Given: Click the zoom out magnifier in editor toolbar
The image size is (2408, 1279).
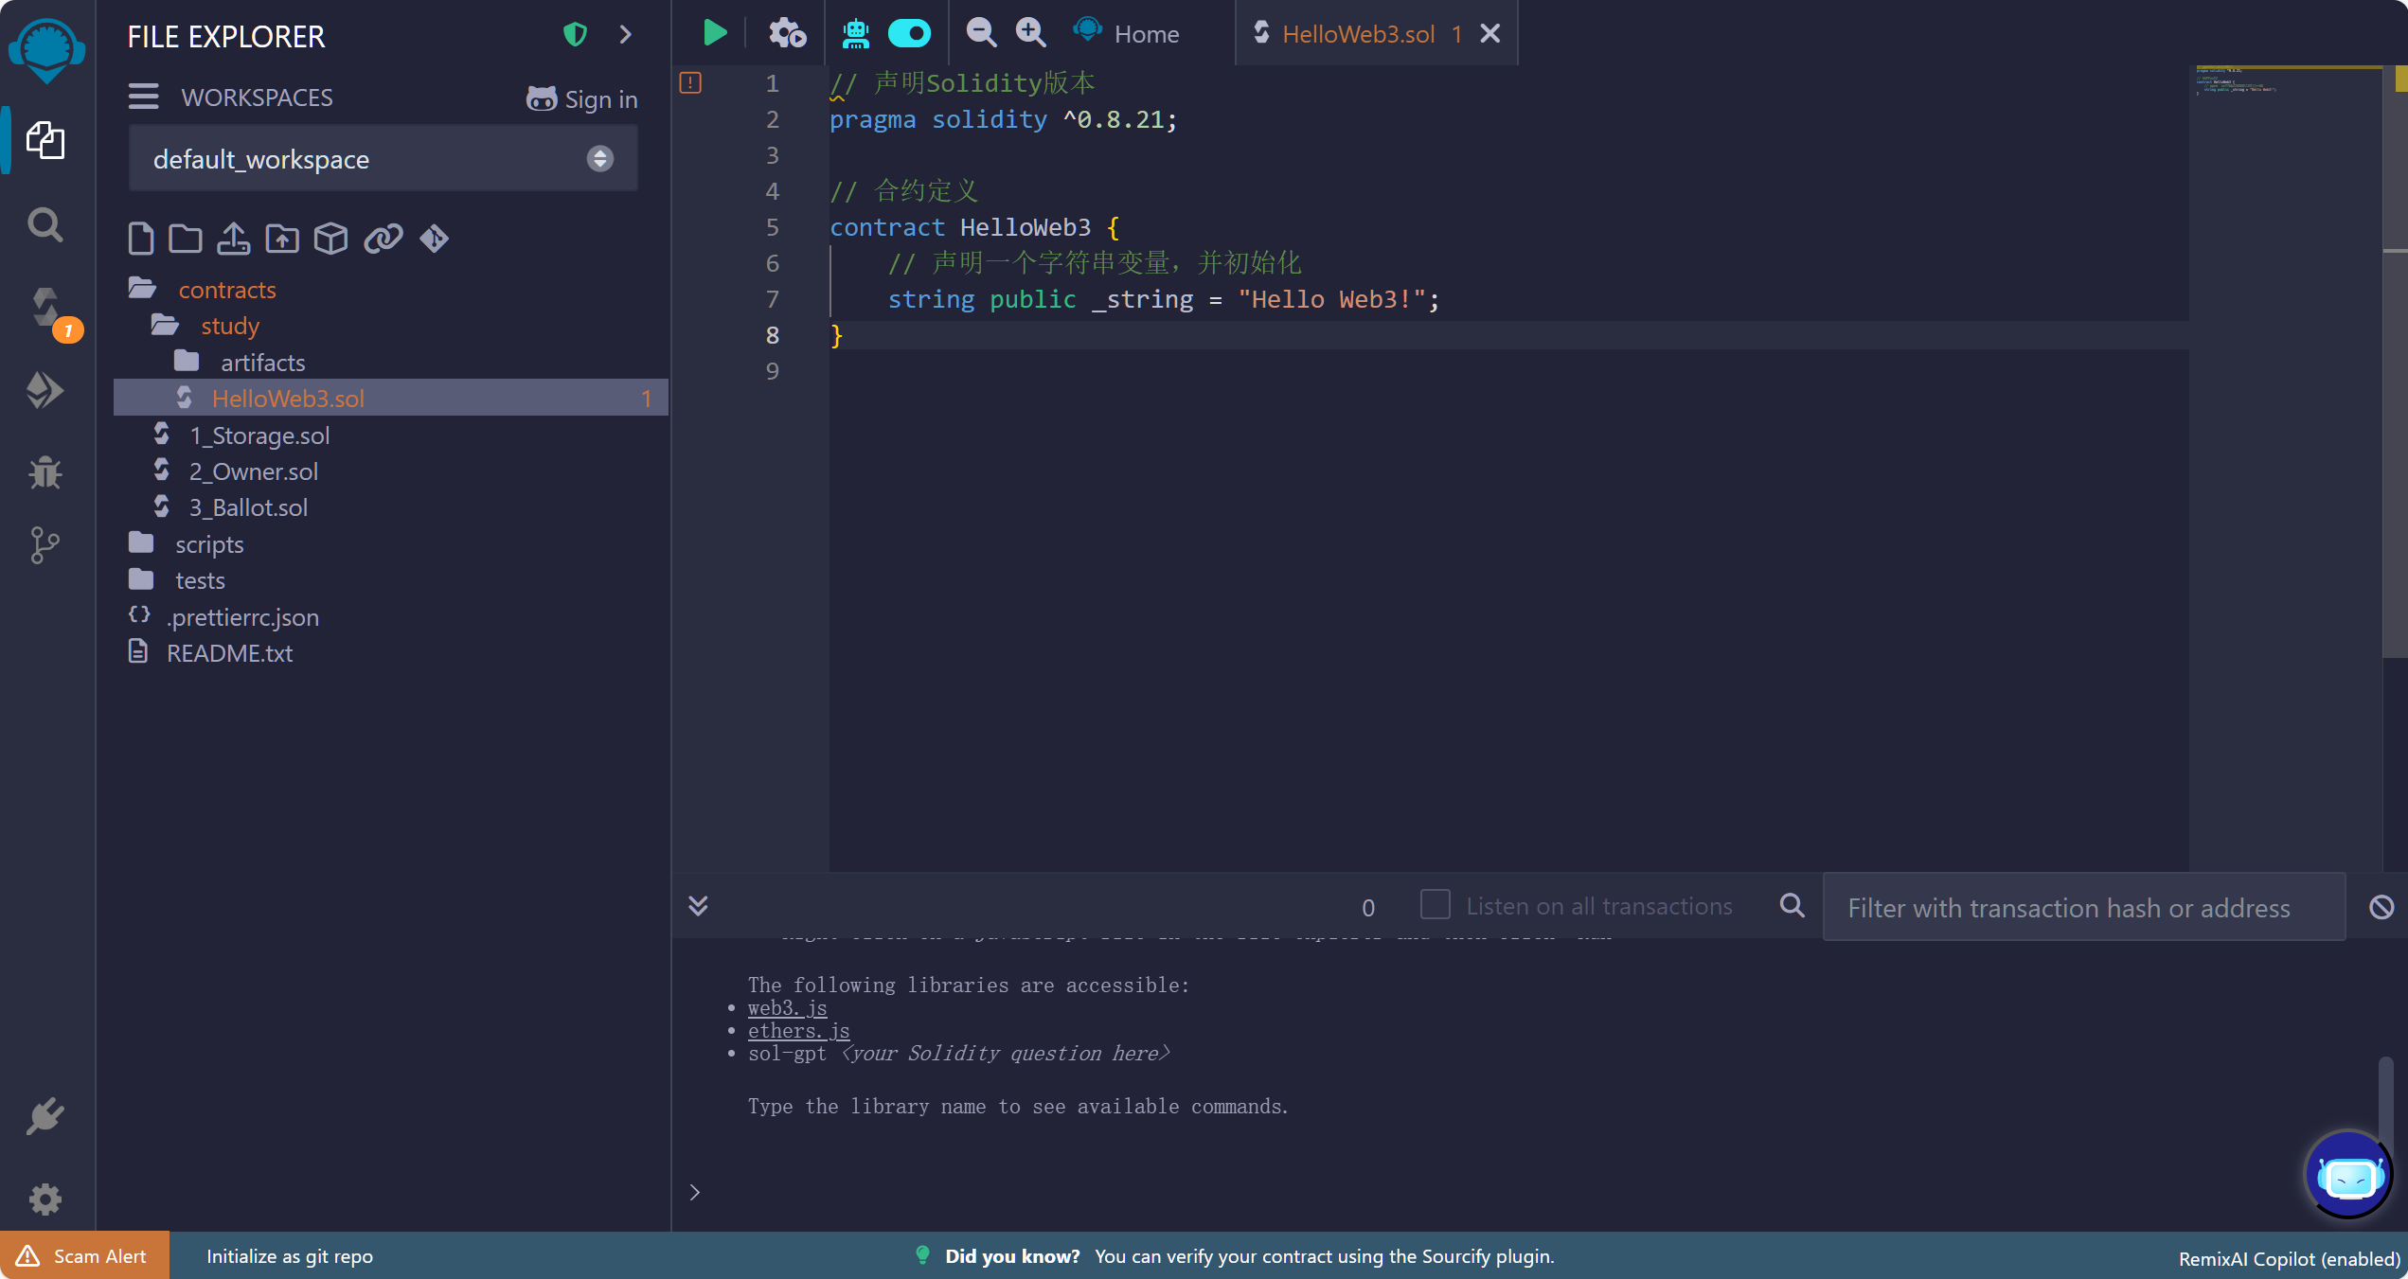Looking at the screenshot, I should pyautogui.click(x=980, y=33).
